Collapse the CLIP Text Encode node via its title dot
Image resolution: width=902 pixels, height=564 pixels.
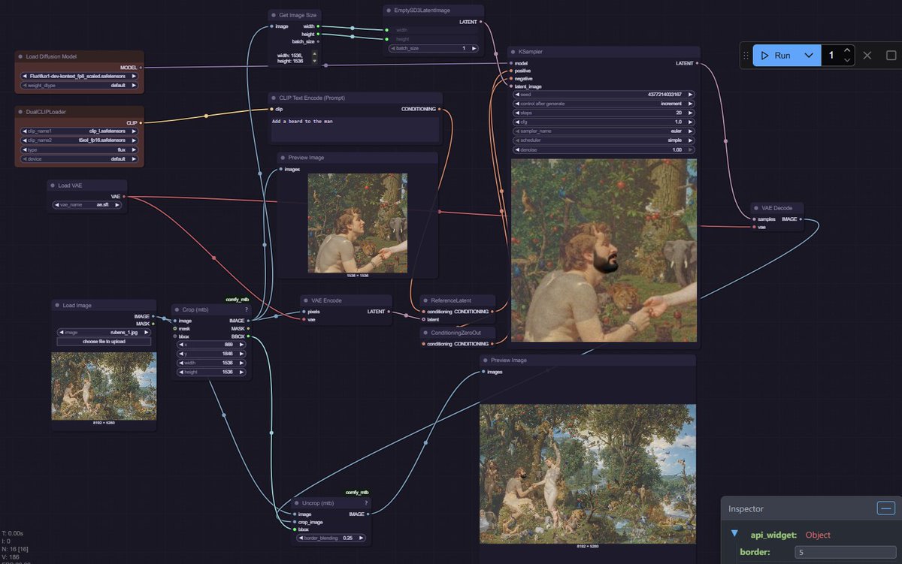pos(274,98)
